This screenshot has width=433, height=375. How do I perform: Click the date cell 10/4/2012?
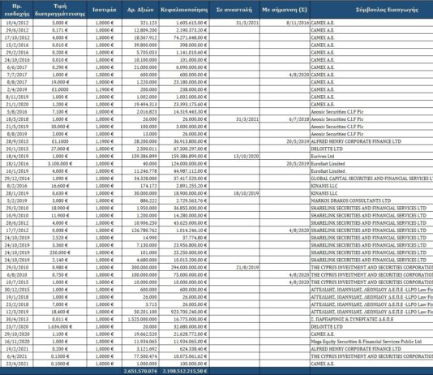pyautogui.click(x=17, y=23)
